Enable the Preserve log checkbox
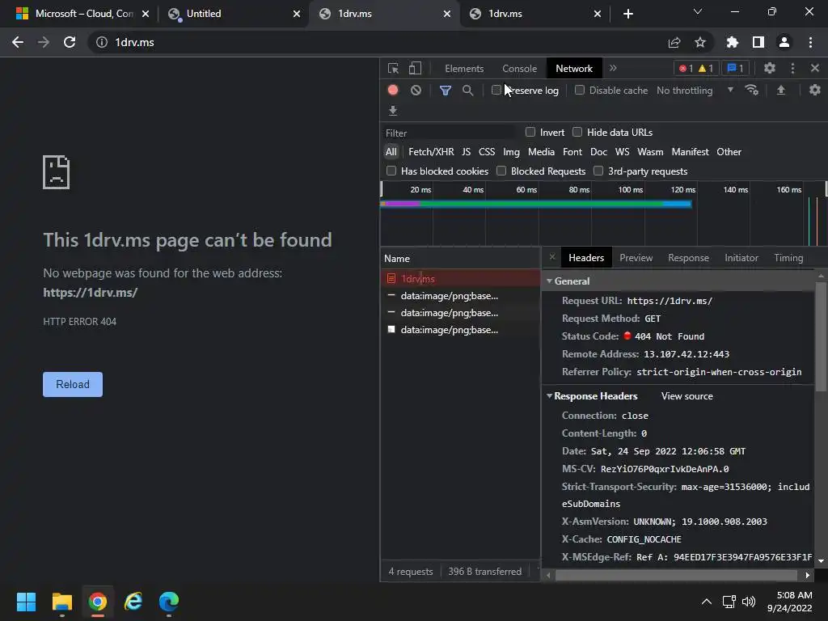The image size is (828, 621). tap(496, 91)
